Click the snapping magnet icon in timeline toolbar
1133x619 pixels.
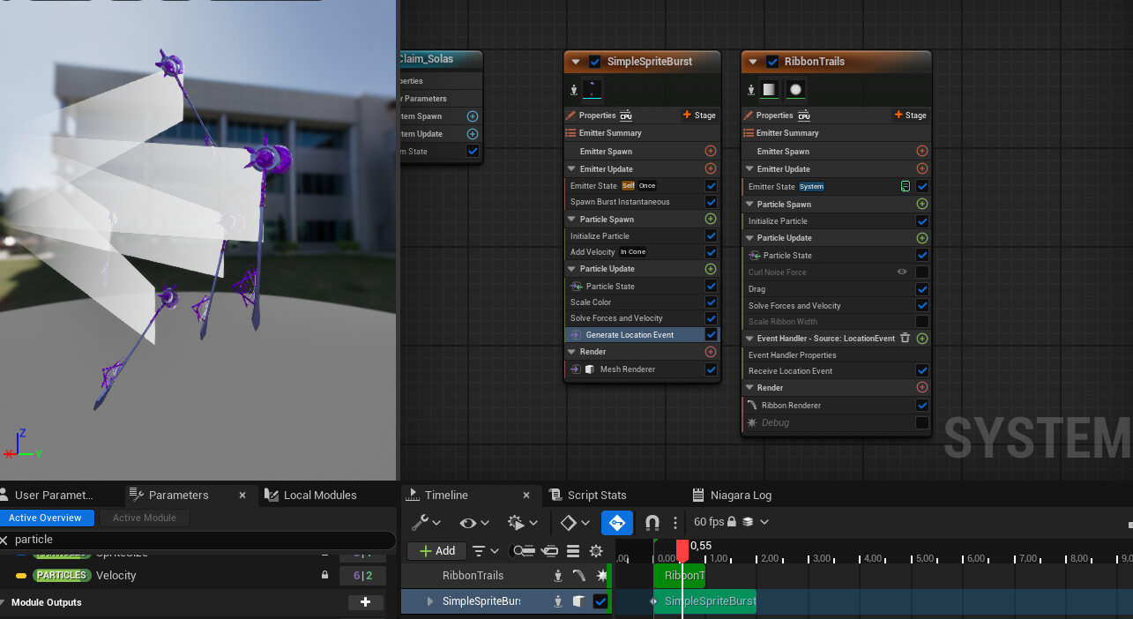[x=652, y=523]
